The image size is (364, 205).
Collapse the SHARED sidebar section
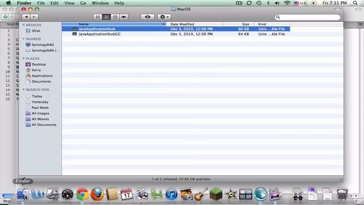click(23, 39)
